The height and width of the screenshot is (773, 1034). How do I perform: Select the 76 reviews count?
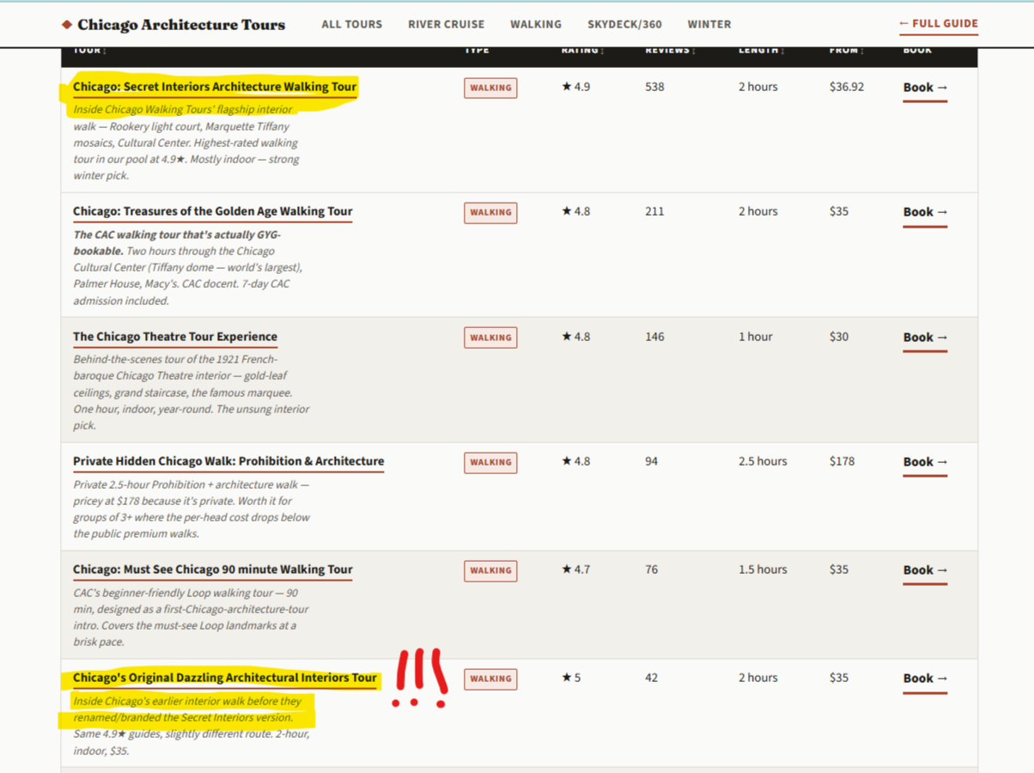coord(652,569)
